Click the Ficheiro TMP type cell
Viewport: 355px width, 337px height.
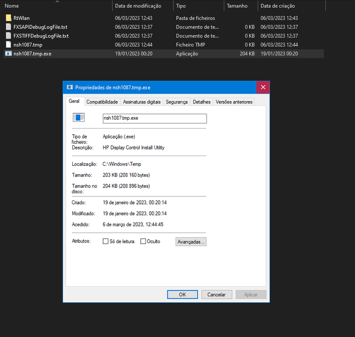point(190,45)
